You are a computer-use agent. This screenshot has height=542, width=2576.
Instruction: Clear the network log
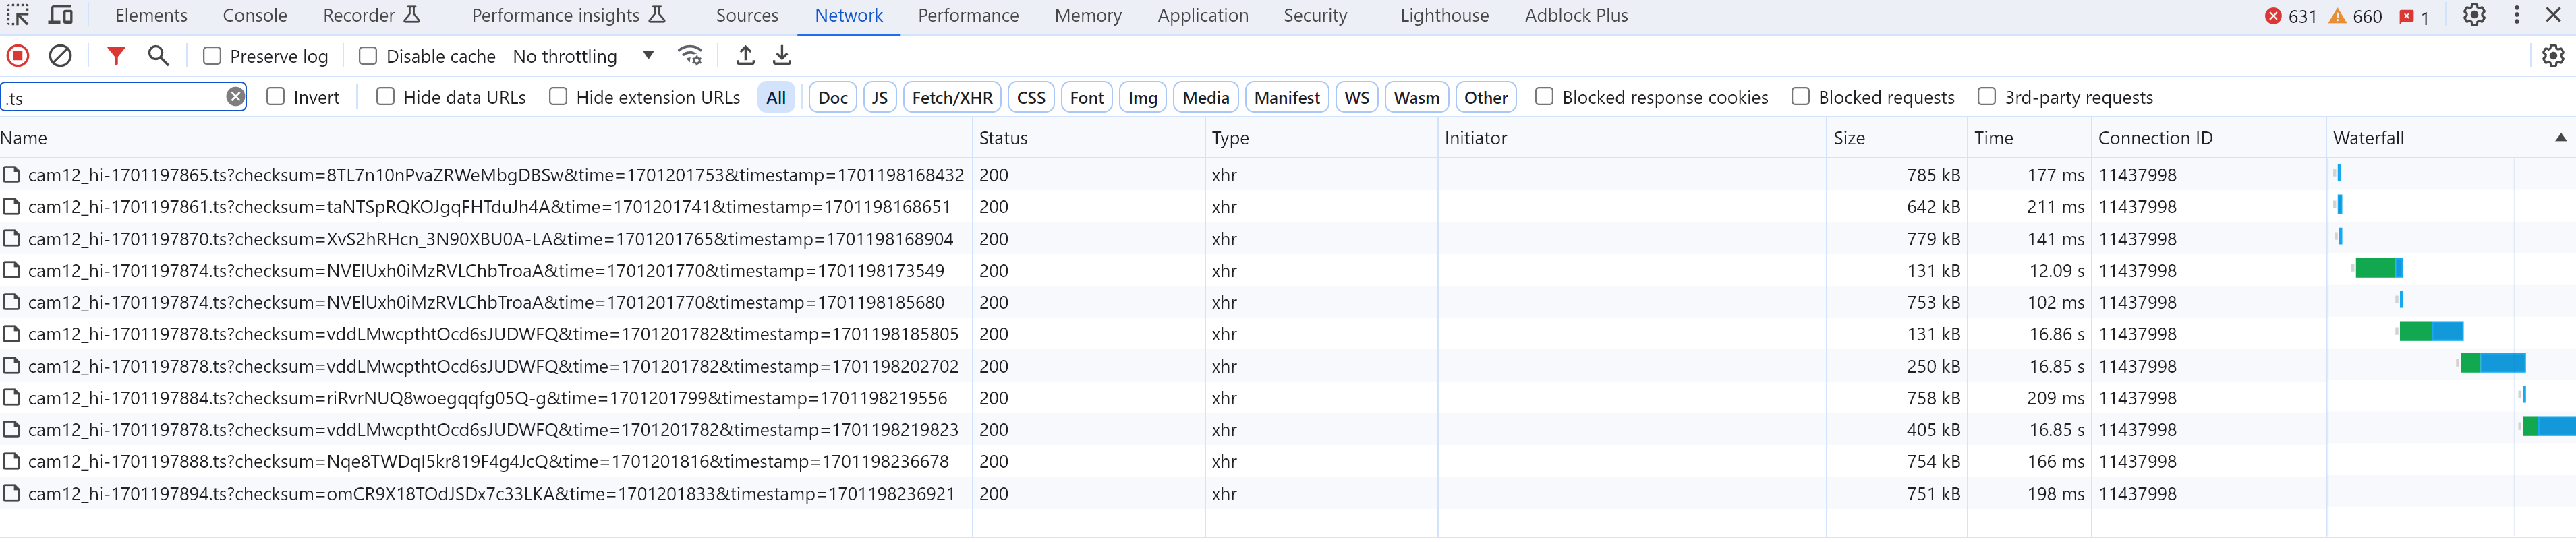coord(60,56)
